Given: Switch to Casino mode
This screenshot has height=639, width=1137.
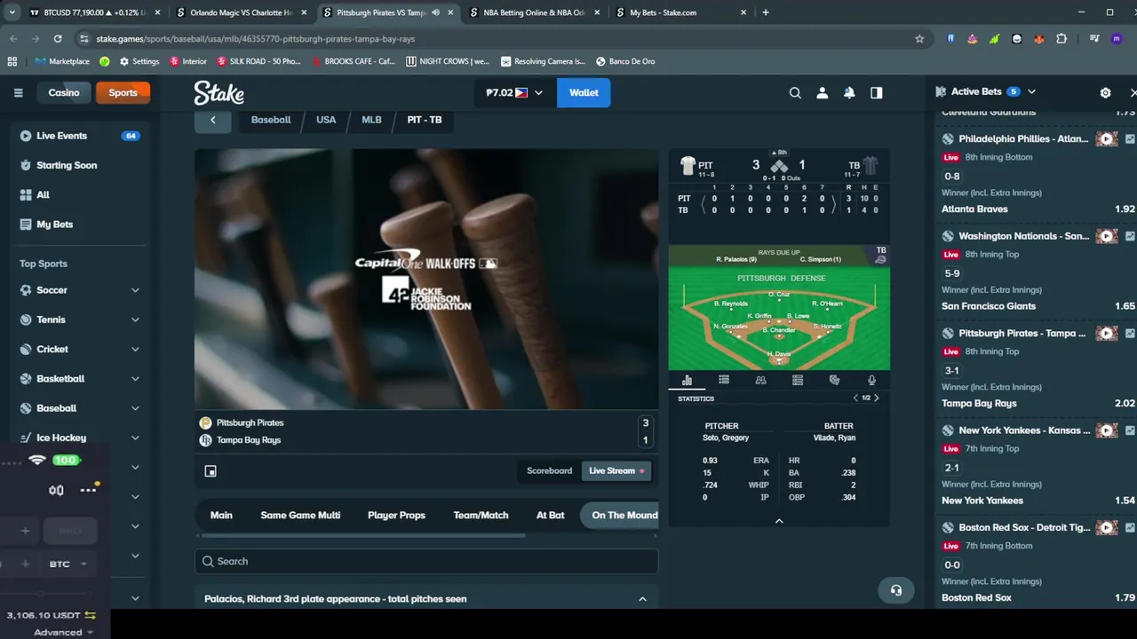Looking at the screenshot, I should click(x=64, y=92).
